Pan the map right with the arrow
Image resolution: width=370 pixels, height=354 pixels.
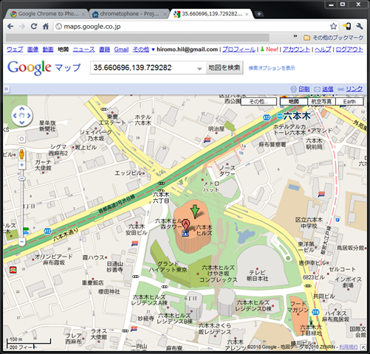pos(29,116)
